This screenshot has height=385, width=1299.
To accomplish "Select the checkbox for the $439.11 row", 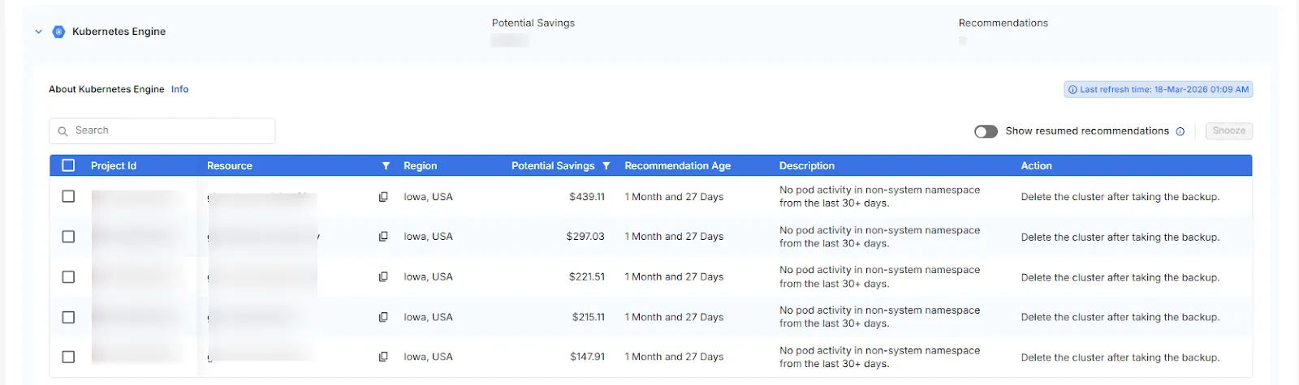I will pyautogui.click(x=68, y=197).
